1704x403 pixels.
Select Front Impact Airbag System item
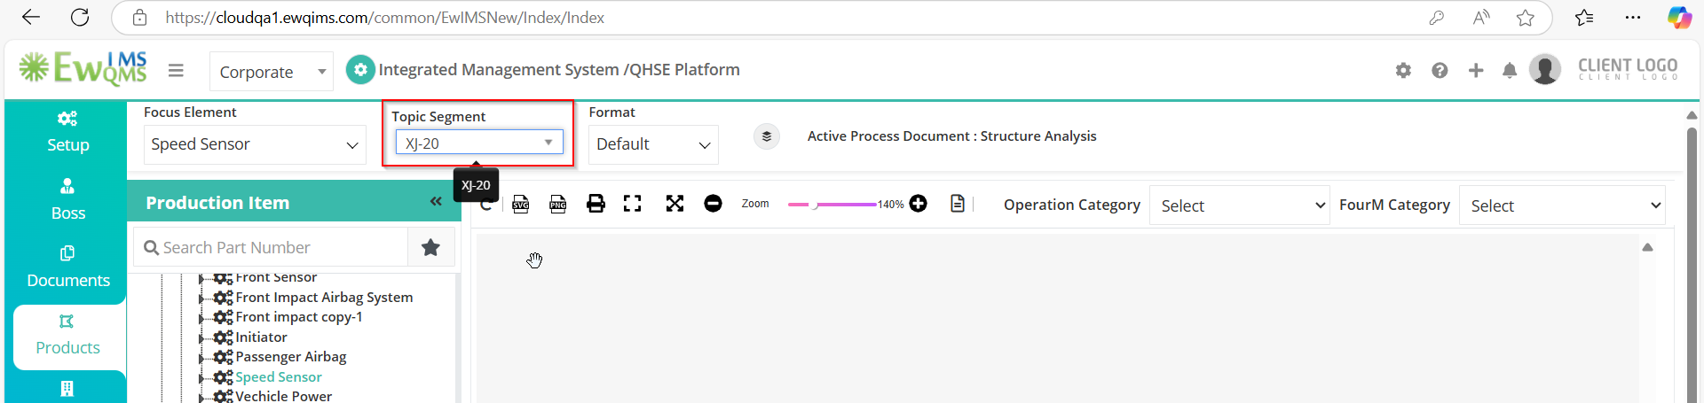point(324,298)
